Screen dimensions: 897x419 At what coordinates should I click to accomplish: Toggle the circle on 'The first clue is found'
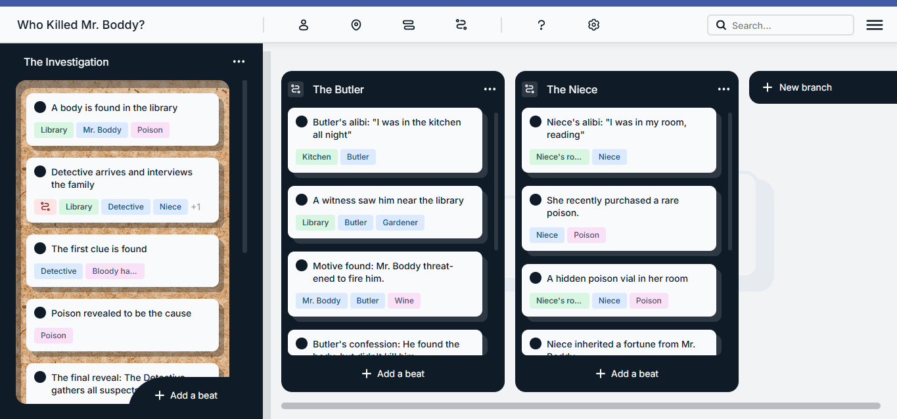click(x=40, y=248)
